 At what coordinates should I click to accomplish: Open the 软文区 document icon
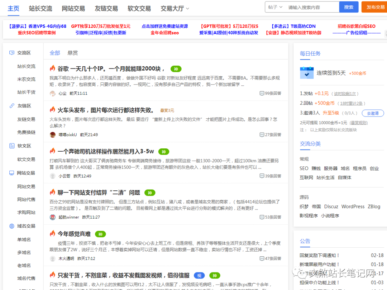(11, 146)
